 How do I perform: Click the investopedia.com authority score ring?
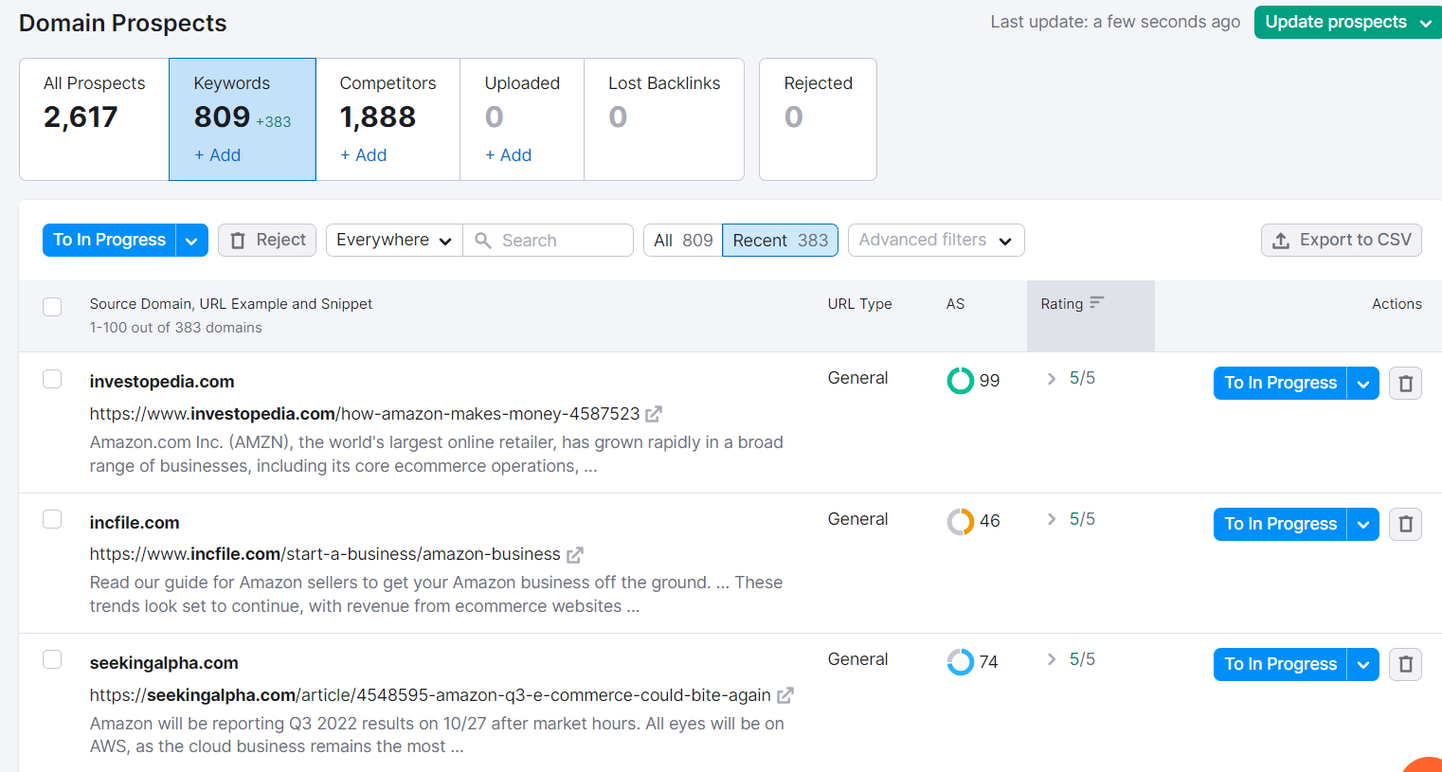click(961, 381)
